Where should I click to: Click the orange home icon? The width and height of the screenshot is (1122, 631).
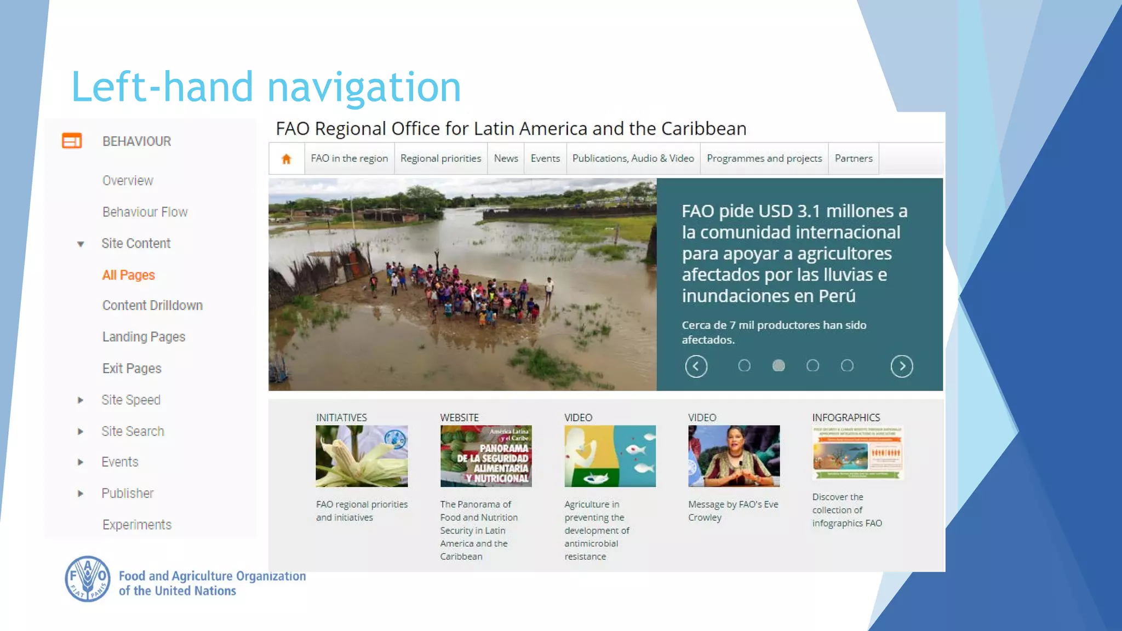click(x=286, y=159)
